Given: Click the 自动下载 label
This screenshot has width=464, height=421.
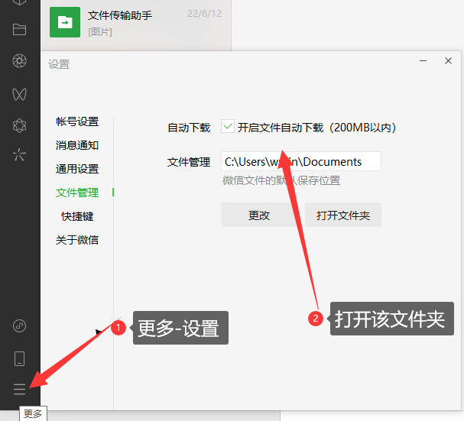Looking at the screenshot, I should [x=189, y=128].
